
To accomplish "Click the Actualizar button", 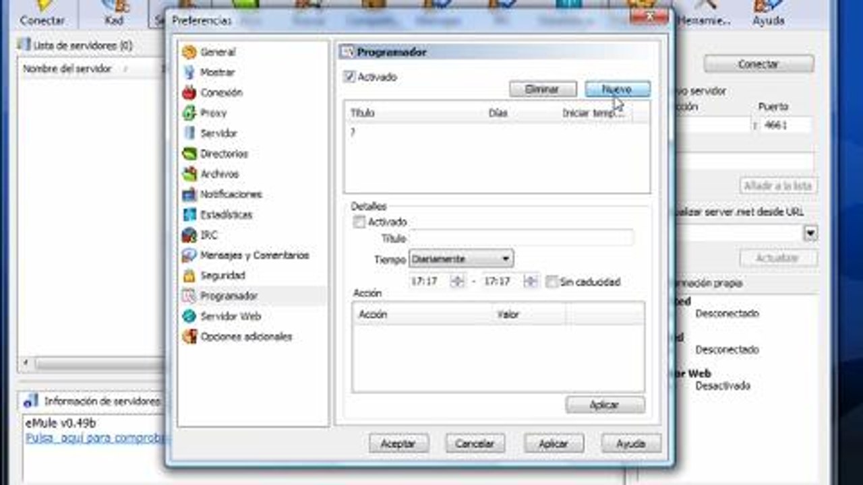I will click(778, 258).
